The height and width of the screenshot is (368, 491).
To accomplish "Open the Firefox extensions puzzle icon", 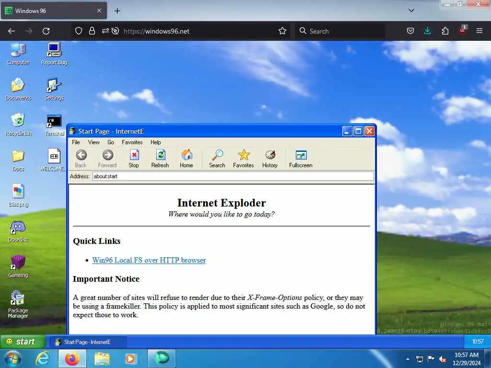I will (445, 31).
